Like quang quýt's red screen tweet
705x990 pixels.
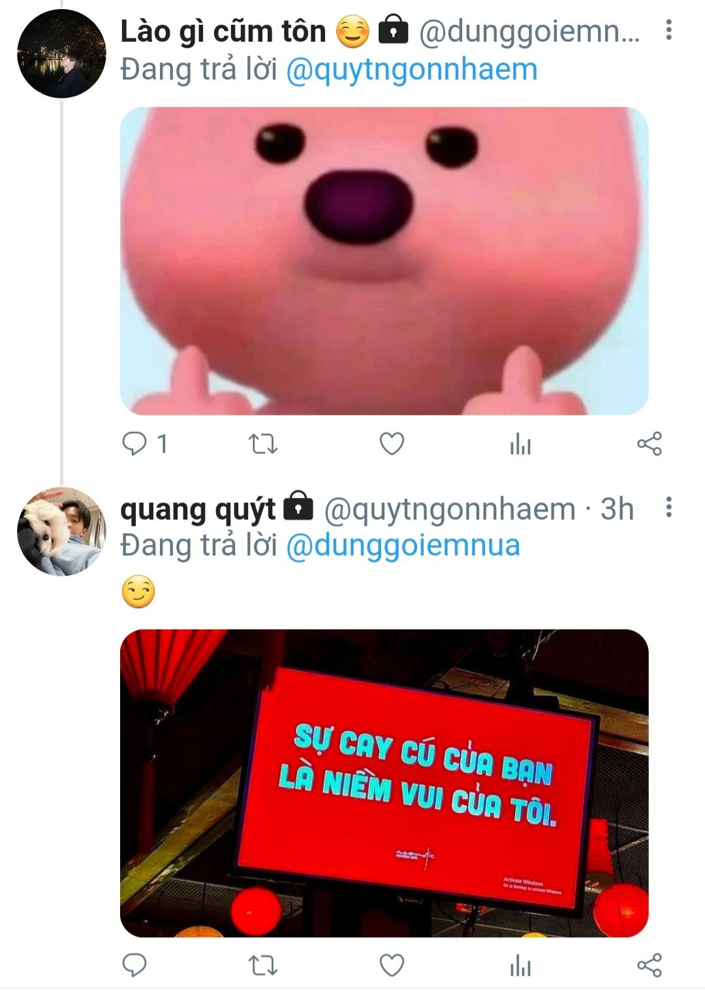click(x=392, y=965)
